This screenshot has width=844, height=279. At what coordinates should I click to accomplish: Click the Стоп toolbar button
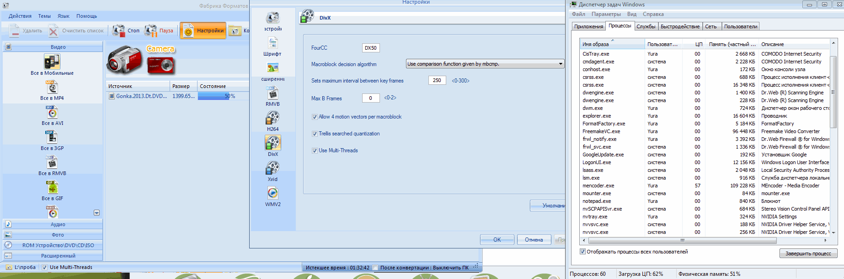click(126, 31)
